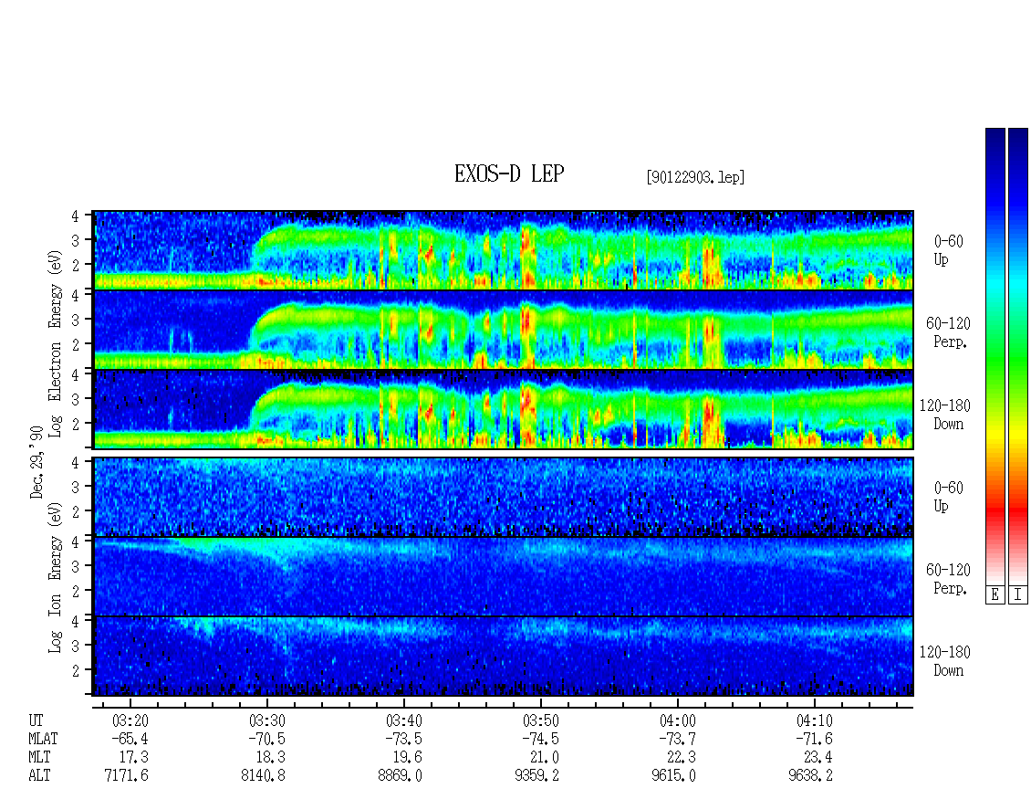Click the MLAT value -70.5
The image size is (1031, 799).
coord(266,739)
